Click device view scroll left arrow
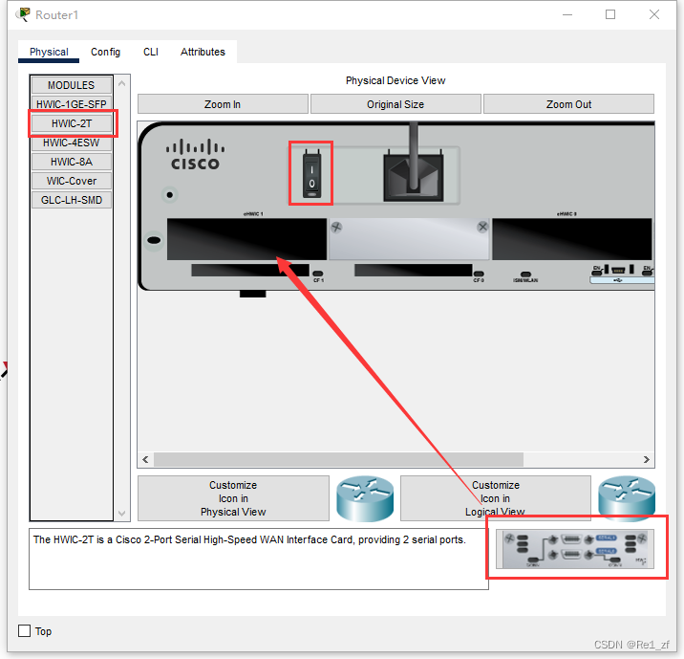Image resolution: width=684 pixels, height=659 pixels. [x=146, y=459]
